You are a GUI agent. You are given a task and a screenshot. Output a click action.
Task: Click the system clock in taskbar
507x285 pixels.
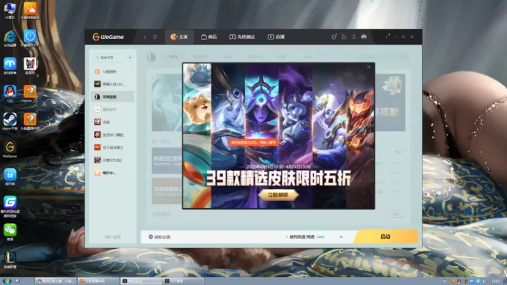click(496, 281)
